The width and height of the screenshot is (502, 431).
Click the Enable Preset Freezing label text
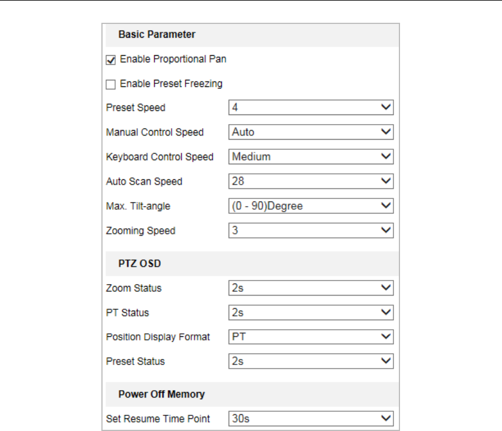[x=171, y=83]
